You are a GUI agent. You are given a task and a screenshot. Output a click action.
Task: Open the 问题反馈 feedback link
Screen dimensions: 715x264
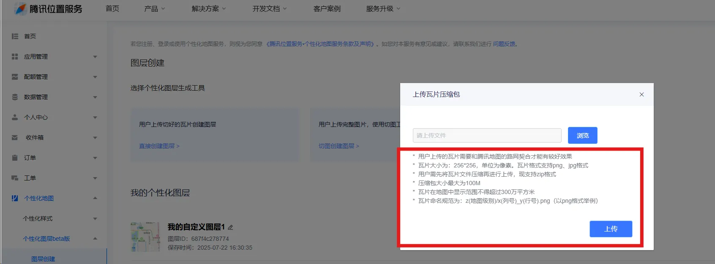(504, 44)
